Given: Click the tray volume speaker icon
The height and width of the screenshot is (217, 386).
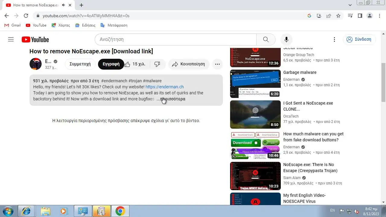Looking at the screenshot, I should (x=356, y=211).
